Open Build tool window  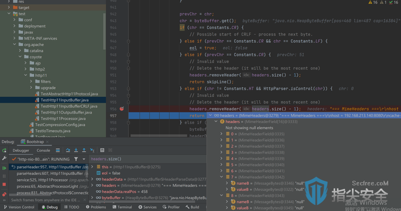[192, 207]
